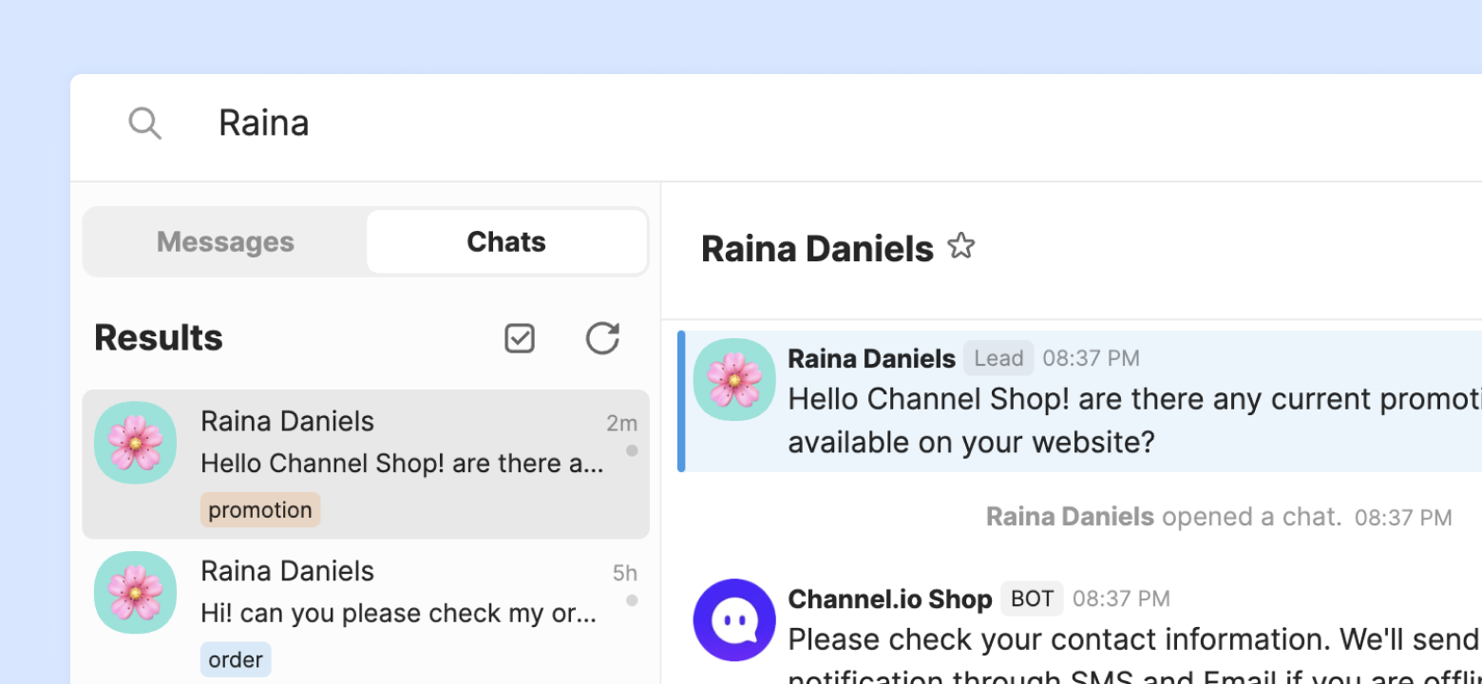The width and height of the screenshot is (1482, 684).
Task: Click Raina Daniels name in opened-chat notice
Action: pos(1070,517)
